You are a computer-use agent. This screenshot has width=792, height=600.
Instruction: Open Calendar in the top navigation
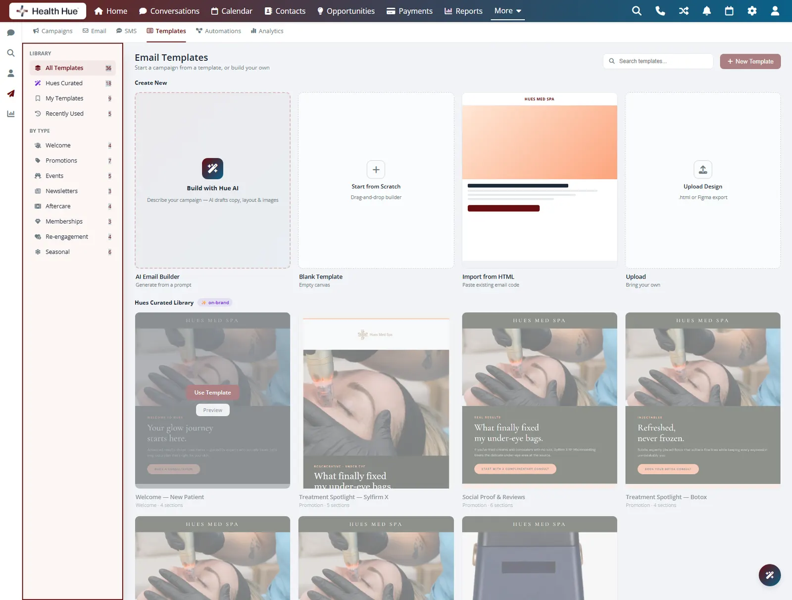232,11
